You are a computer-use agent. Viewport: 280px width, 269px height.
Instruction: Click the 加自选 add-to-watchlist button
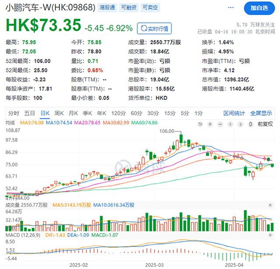click(x=259, y=8)
